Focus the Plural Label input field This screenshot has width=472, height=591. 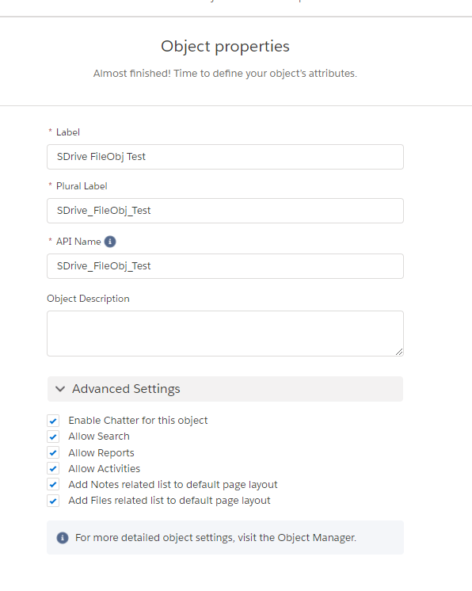coord(225,211)
